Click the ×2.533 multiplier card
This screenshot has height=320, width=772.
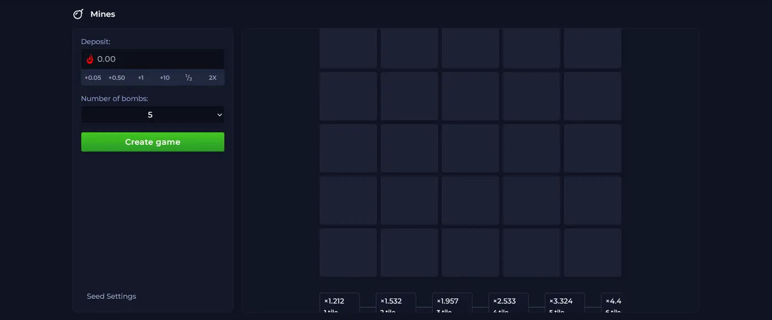pos(508,303)
